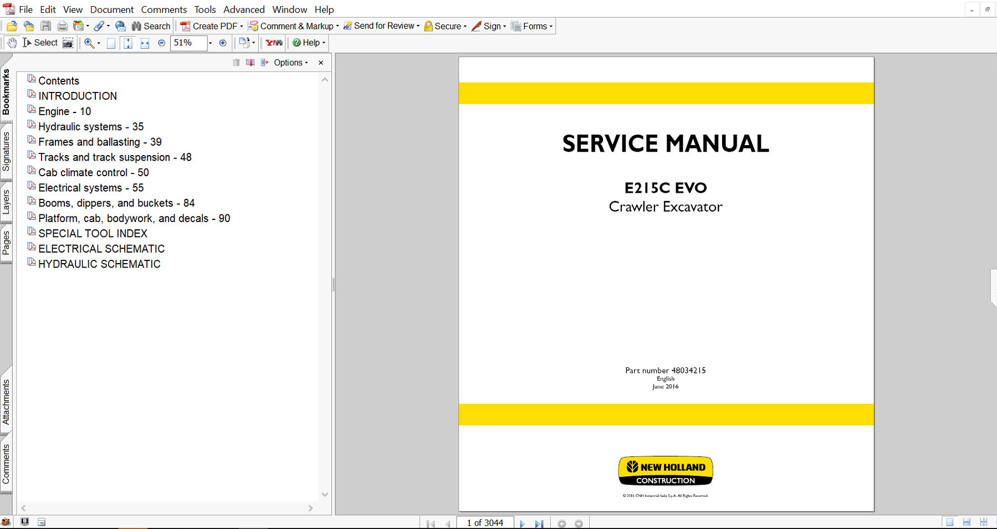Select the Hand tool
The image size is (997, 529).
[x=12, y=43]
